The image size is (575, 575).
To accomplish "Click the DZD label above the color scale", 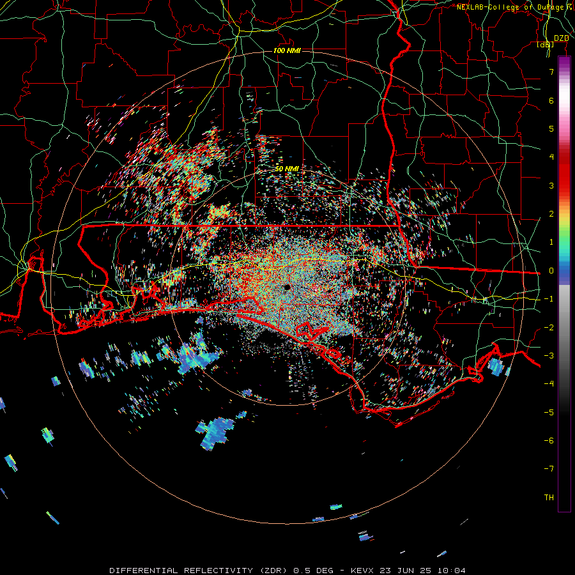I will click(562, 38).
